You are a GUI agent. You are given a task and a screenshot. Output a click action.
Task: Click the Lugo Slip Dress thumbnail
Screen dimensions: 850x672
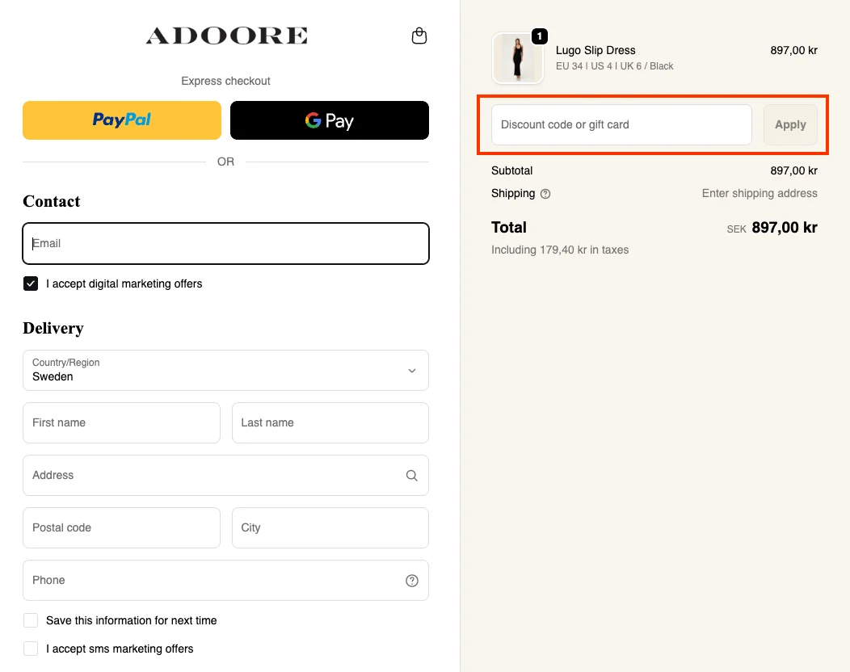coord(518,58)
